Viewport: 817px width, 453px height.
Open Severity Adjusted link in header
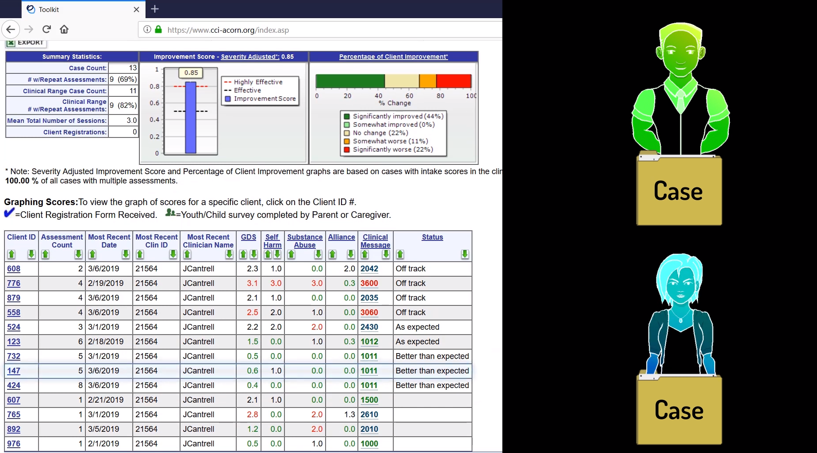coord(250,57)
